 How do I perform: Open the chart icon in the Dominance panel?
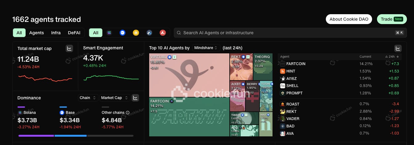[x=135, y=98]
